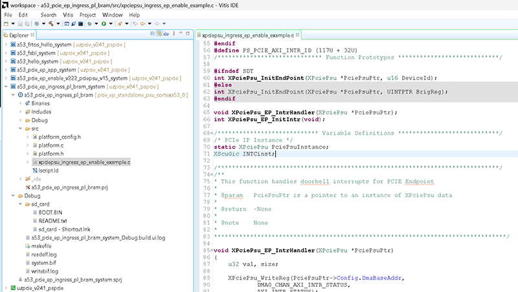518x292 pixels.
Task: Collapse a53_pcie_ep_ingress_pl_bram_system project
Action: (6, 87)
